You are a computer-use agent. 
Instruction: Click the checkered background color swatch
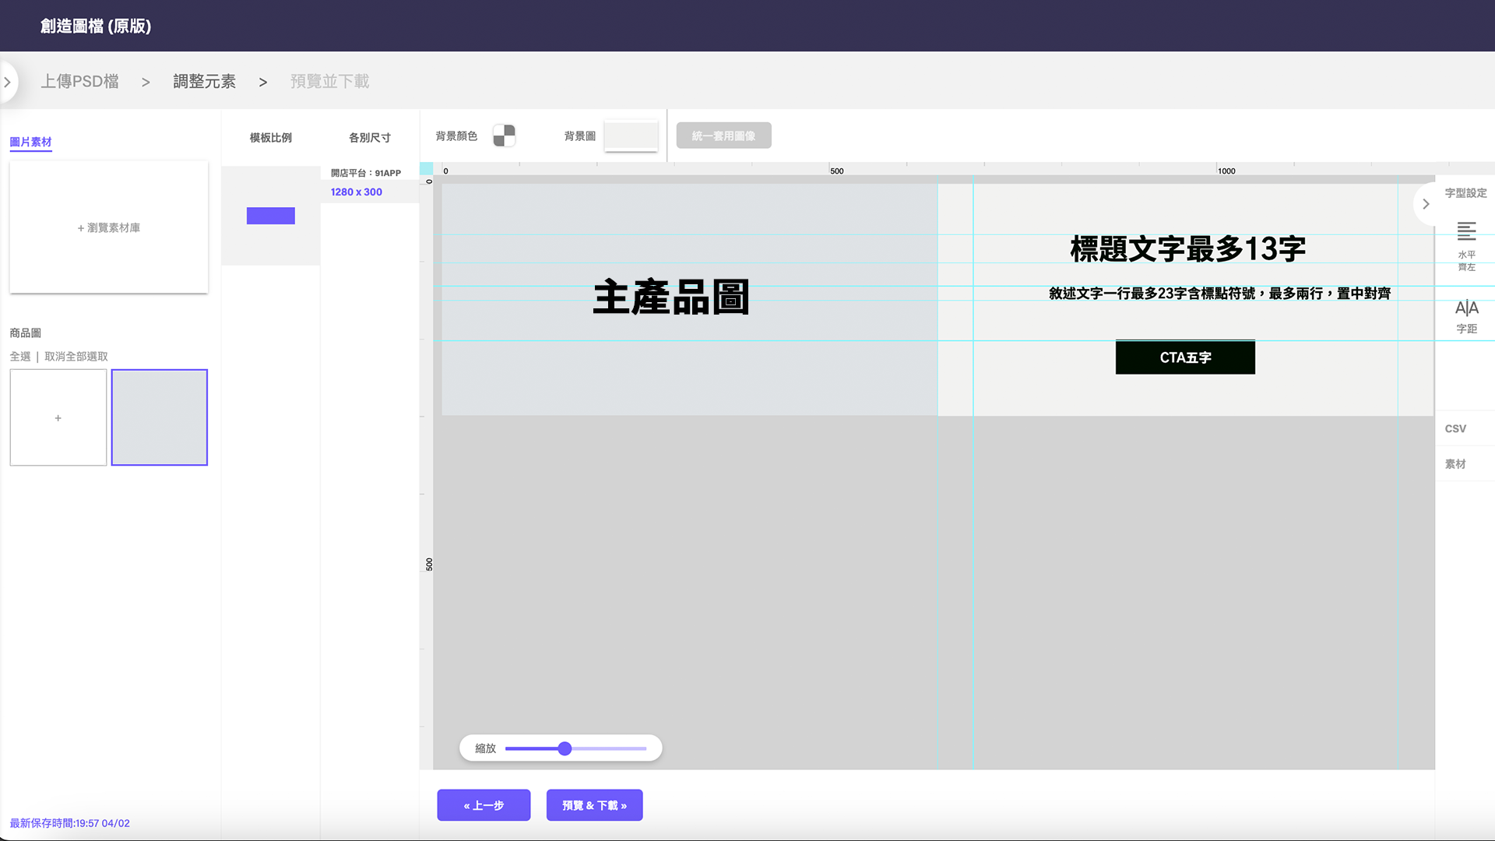(504, 135)
